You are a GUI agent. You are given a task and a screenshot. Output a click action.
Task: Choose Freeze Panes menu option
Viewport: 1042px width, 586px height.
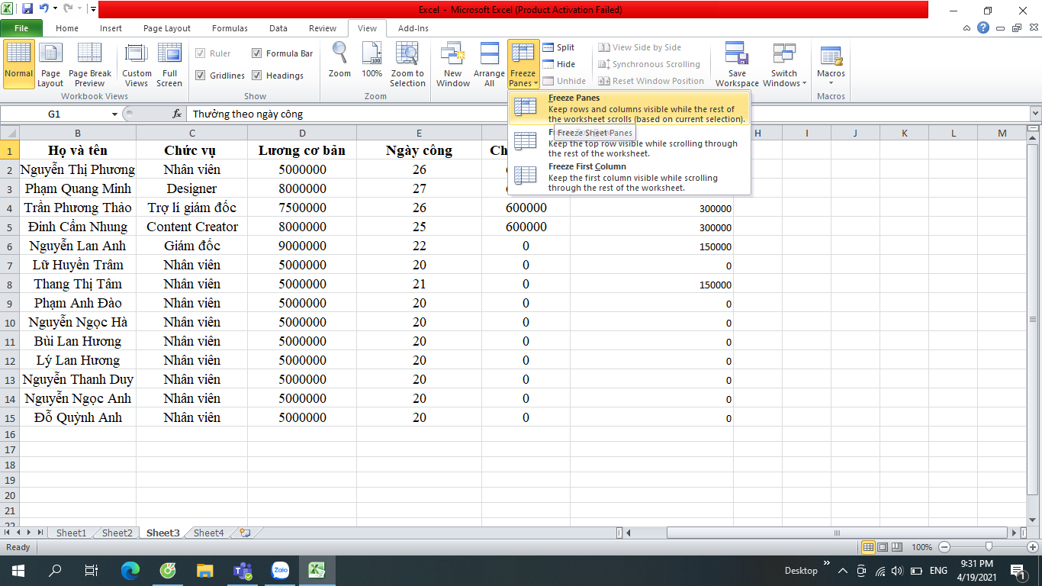click(629, 108)
